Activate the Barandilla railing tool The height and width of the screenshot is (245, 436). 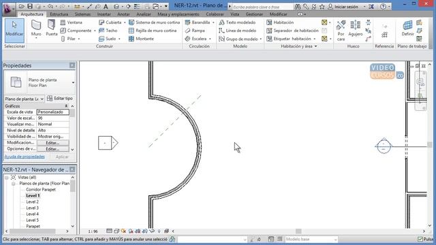pyautogui.click(x=198, y=22)
